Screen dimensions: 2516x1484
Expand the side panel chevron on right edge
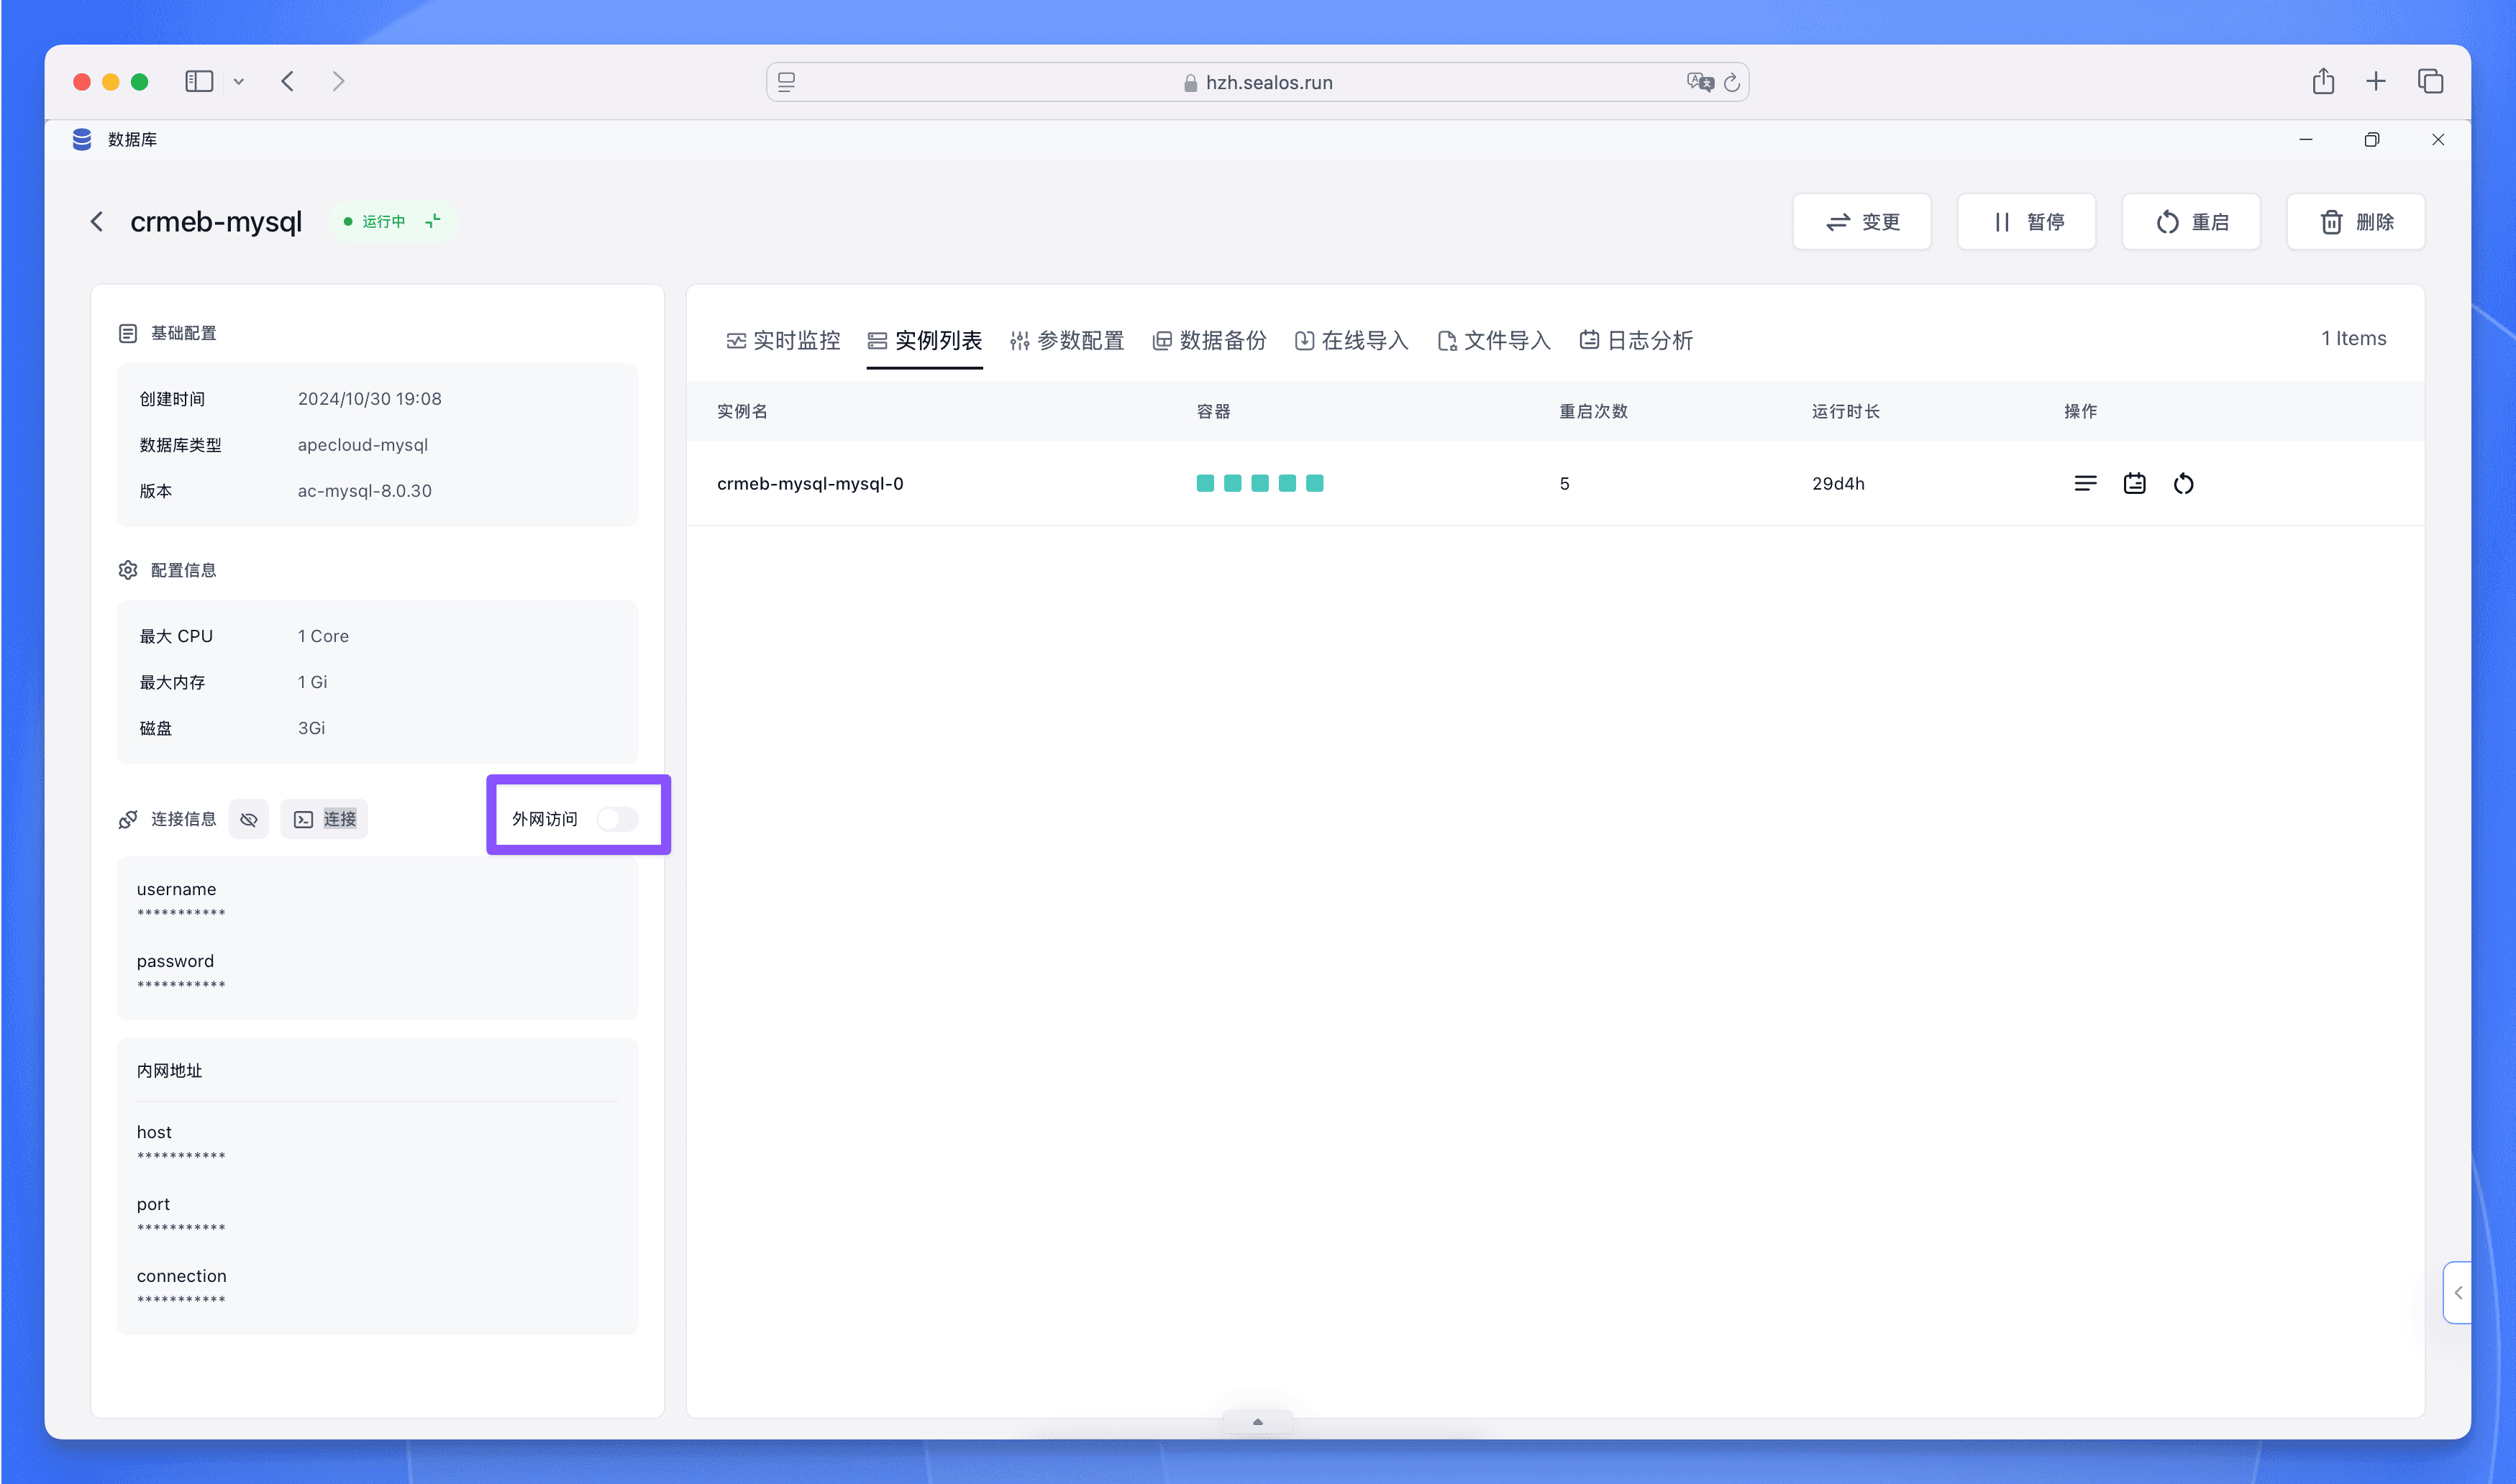point(2458,1293)
